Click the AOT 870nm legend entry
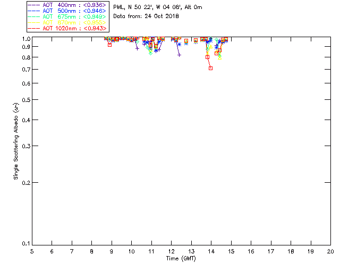This screenshot has width=340, height=272. click(67, 22)
